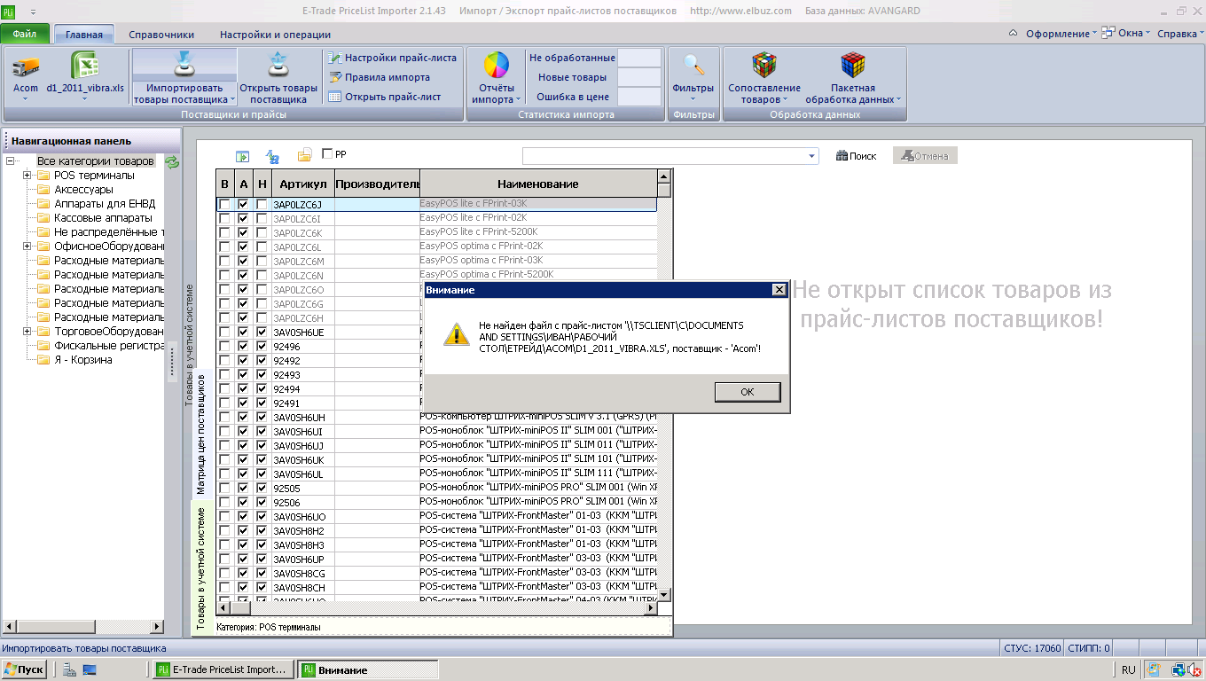Click the muted volume tray icon
Screen dimensions: 1206x681
(x=1194, y=670)
